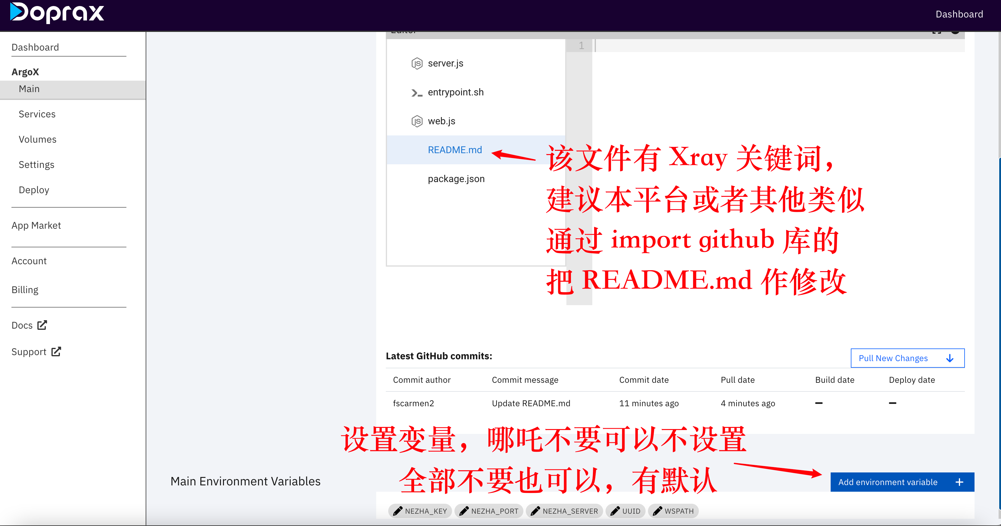Click the web.js JS file icon
The height and width of the screenshot is (526, 1001).
point(417,121)
